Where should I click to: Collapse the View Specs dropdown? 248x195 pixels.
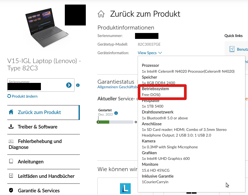click(x=150, y=53)
